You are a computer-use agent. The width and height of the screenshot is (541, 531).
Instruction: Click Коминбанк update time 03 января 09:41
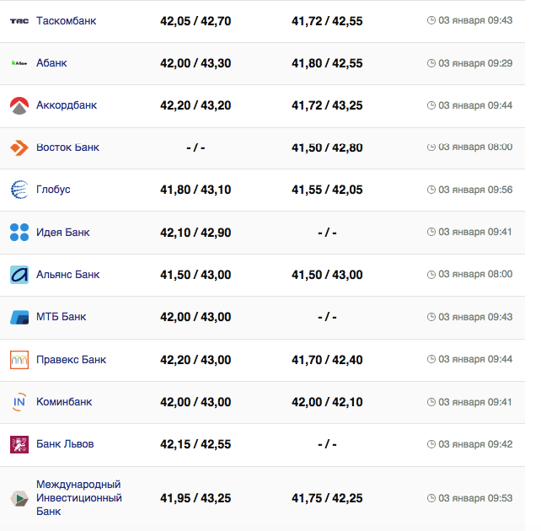click(x=475, y=402)
